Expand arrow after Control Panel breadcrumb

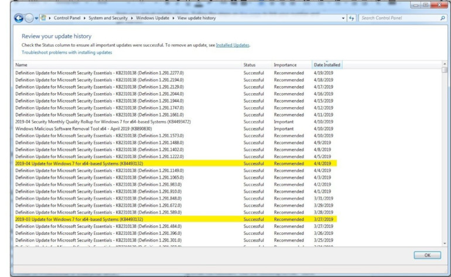click(x=84, y=18)
